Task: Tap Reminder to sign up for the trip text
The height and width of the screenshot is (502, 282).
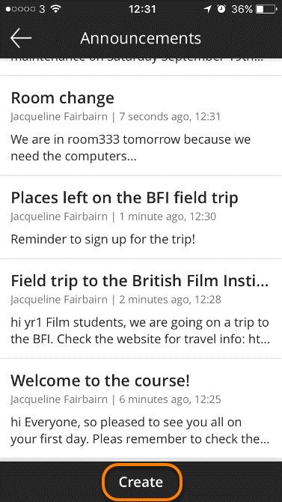Action: (103, 240)
